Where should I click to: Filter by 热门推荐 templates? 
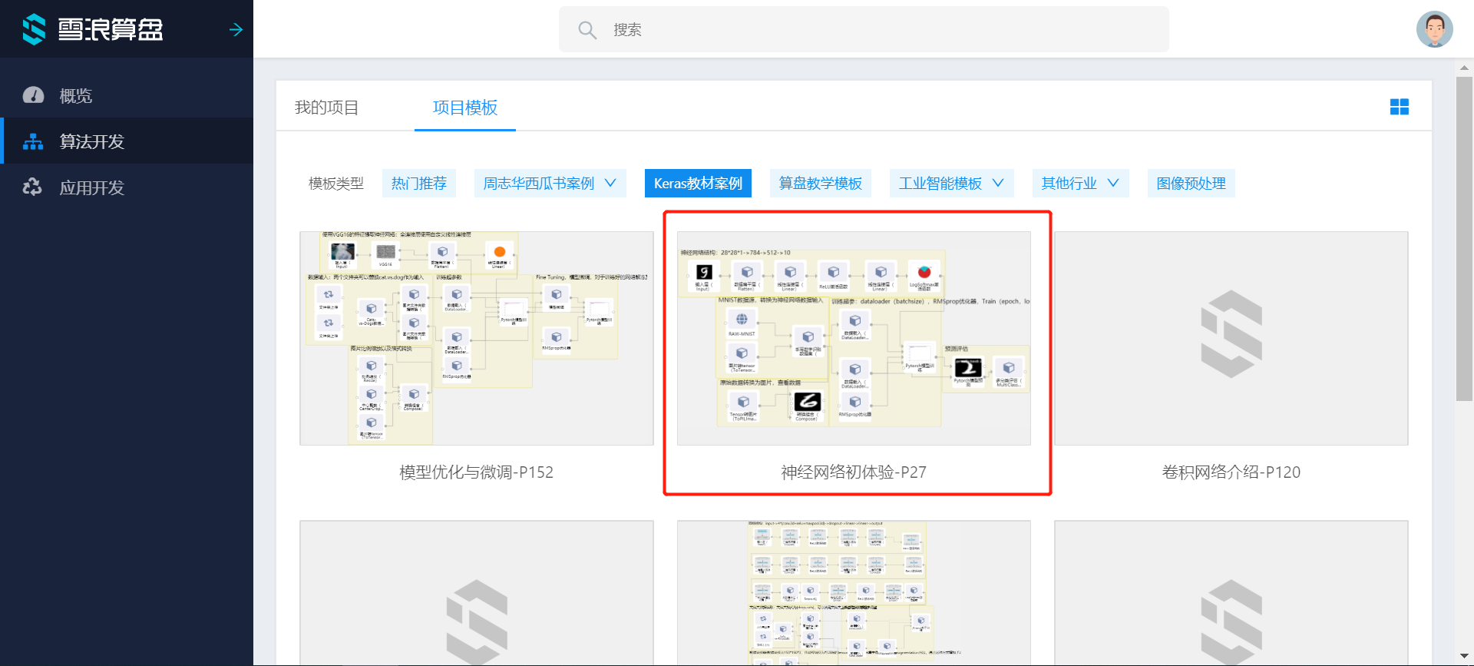pos(418,184)
